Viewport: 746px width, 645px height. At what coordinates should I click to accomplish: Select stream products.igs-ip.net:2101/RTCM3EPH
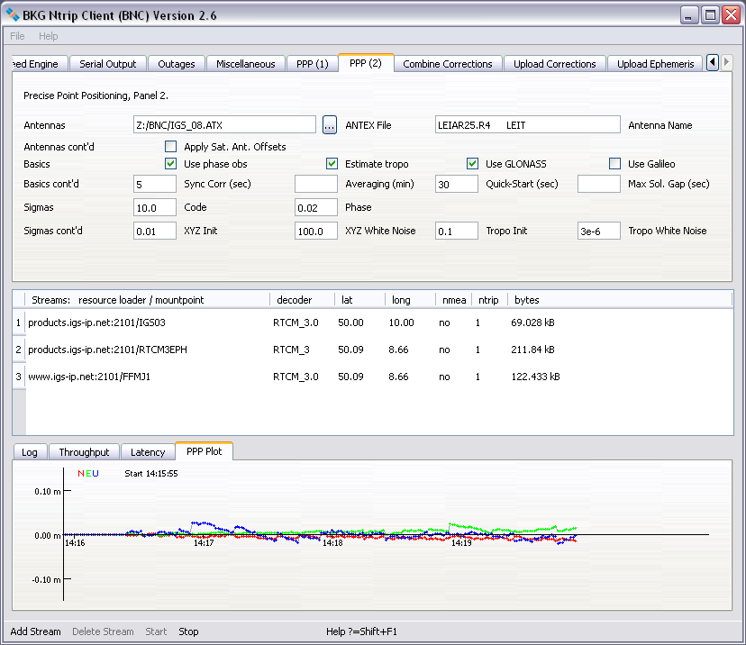(x=107, y=350)
